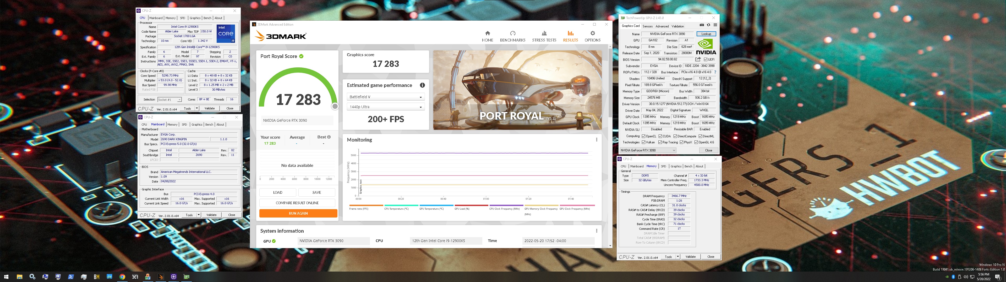Click the info icon beside Estimated game performance
The width and height of the screenshot is (1006, 282).
pos(422,85)
